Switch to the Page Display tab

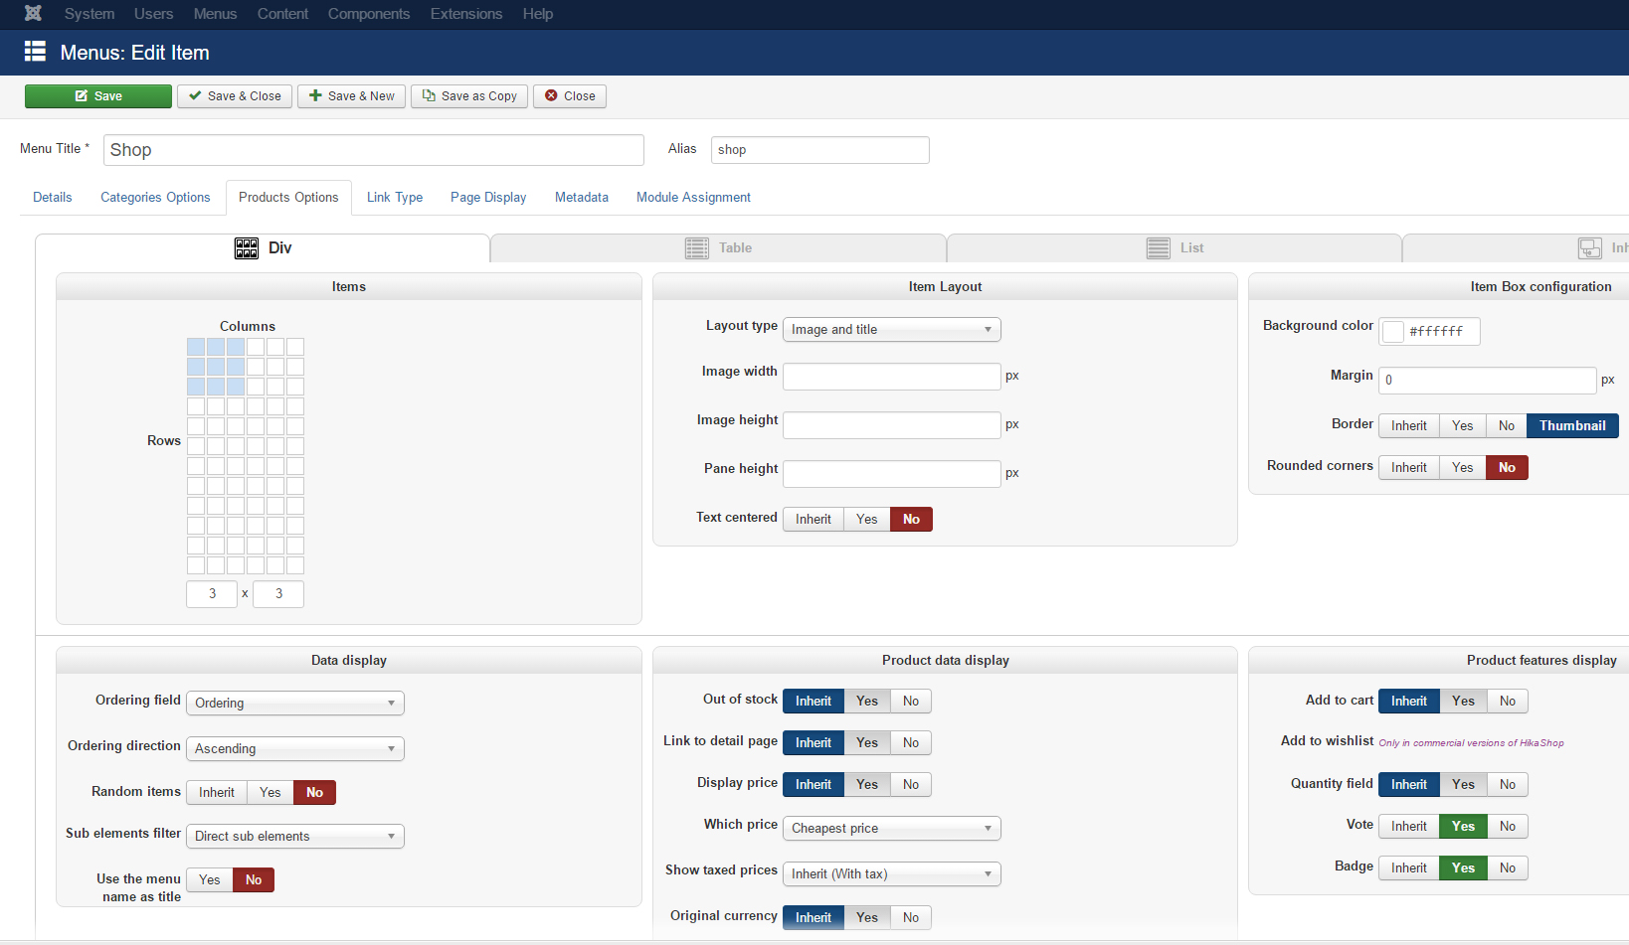488,198
